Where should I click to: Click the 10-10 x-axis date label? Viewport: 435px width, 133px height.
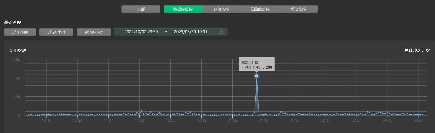(47, 120)
